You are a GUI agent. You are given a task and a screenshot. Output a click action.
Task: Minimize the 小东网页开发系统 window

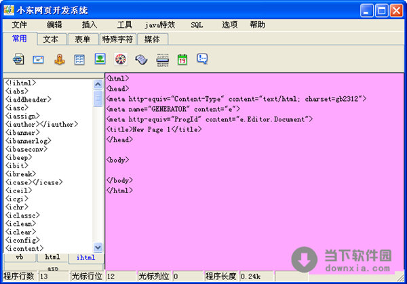click(x=367, y=11)
